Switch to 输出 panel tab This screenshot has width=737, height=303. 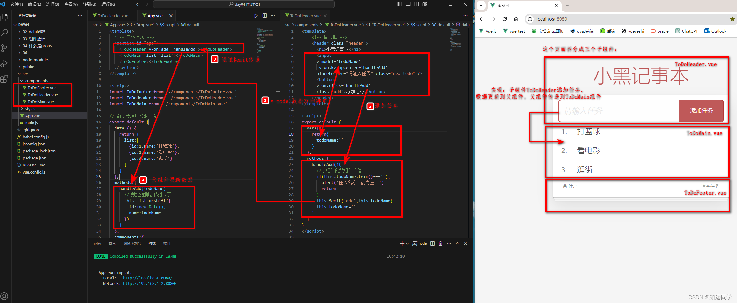point(112,243)
